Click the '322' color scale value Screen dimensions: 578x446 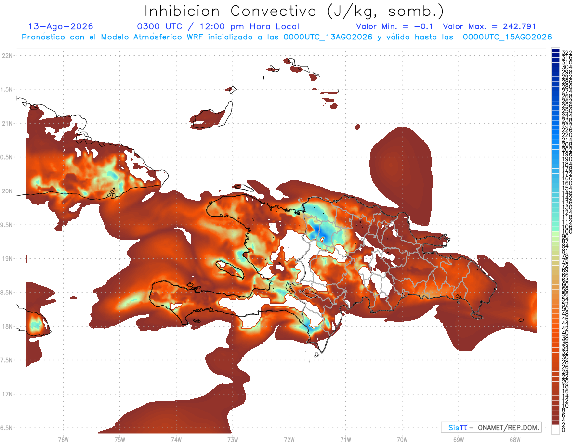[x=566, y=52]
